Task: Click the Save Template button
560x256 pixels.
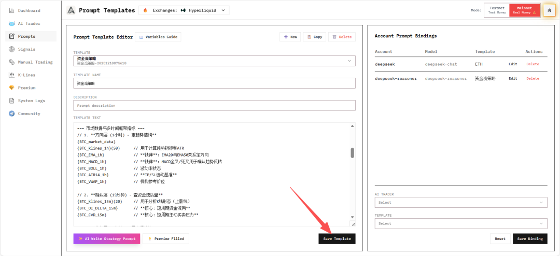Action: (337, 239)
